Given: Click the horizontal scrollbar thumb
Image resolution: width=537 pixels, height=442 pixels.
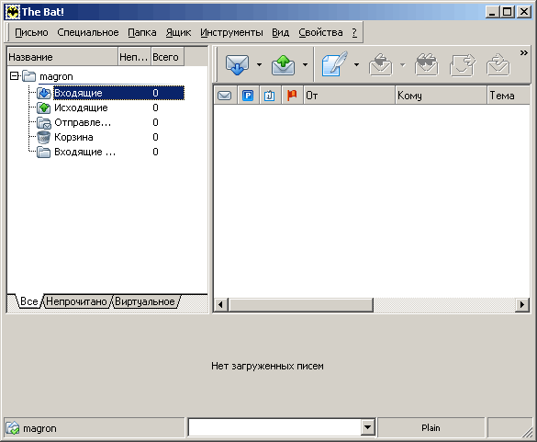Looking at the screenshot, I should [x=301, y=305].
